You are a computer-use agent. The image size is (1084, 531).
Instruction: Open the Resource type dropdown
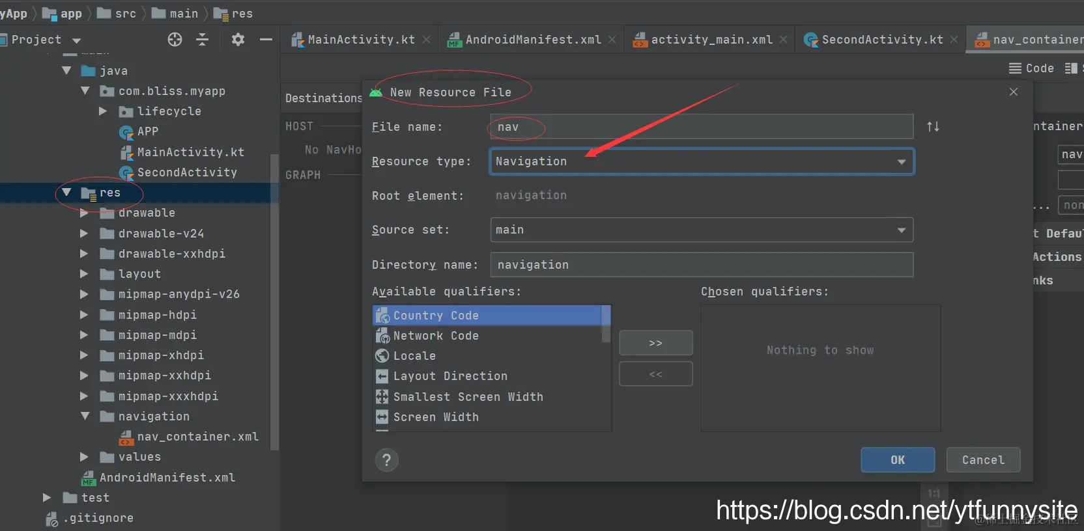click(x=702, y=161)
